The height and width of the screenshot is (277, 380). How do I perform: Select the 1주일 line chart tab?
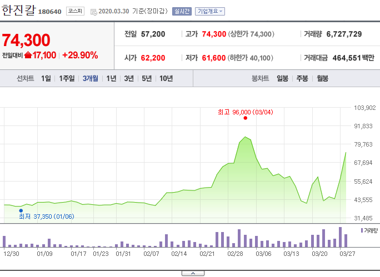[67, 78]
